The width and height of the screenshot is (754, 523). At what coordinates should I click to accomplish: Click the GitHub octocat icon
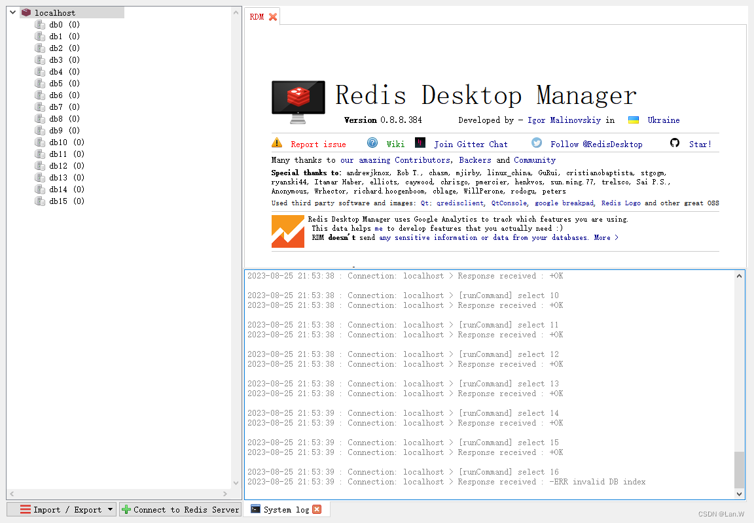pyautogui.click(x=675, y=143)
